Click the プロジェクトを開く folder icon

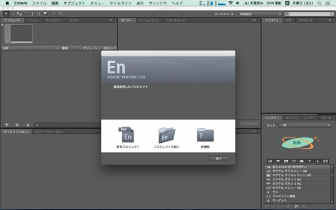pos(167,135)
